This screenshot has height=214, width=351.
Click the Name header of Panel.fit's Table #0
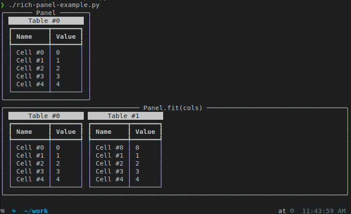pyautogui.click(x=24, y=132)
